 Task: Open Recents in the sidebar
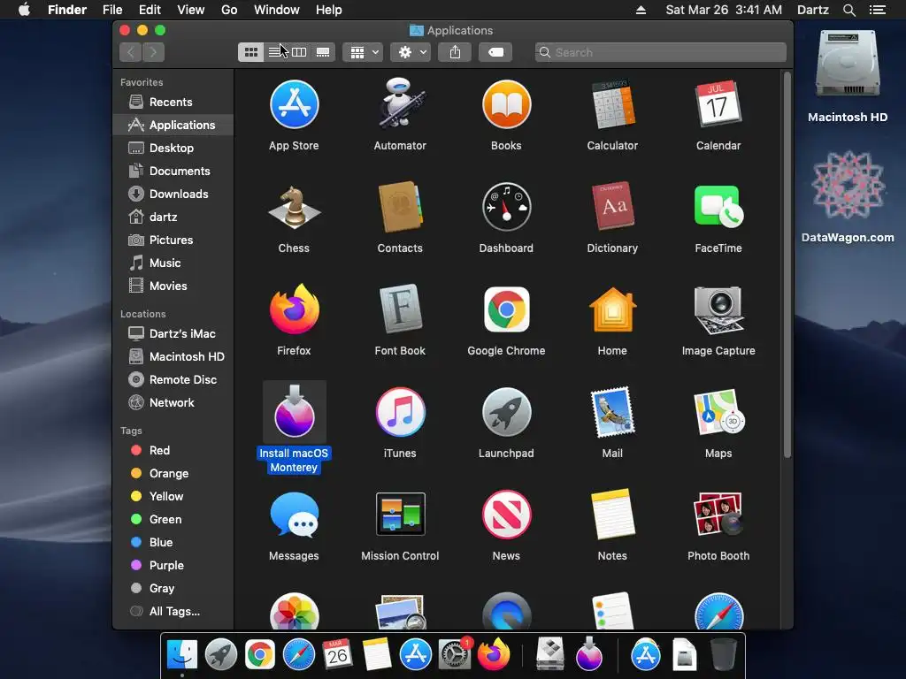(x=173, y=103)
